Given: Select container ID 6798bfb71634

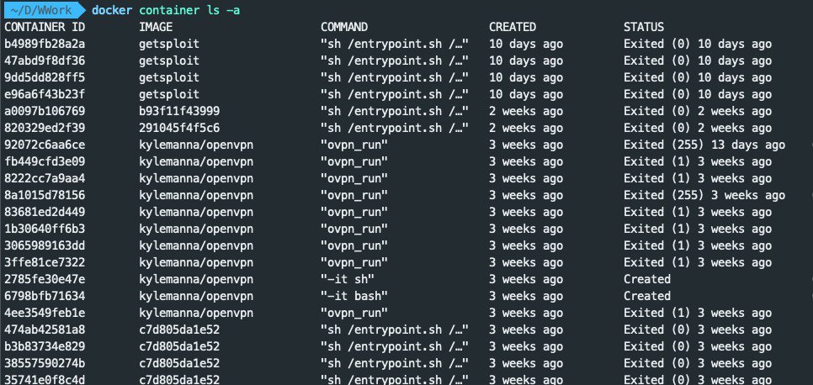Looking at the screenshot, I should (45, 296).
